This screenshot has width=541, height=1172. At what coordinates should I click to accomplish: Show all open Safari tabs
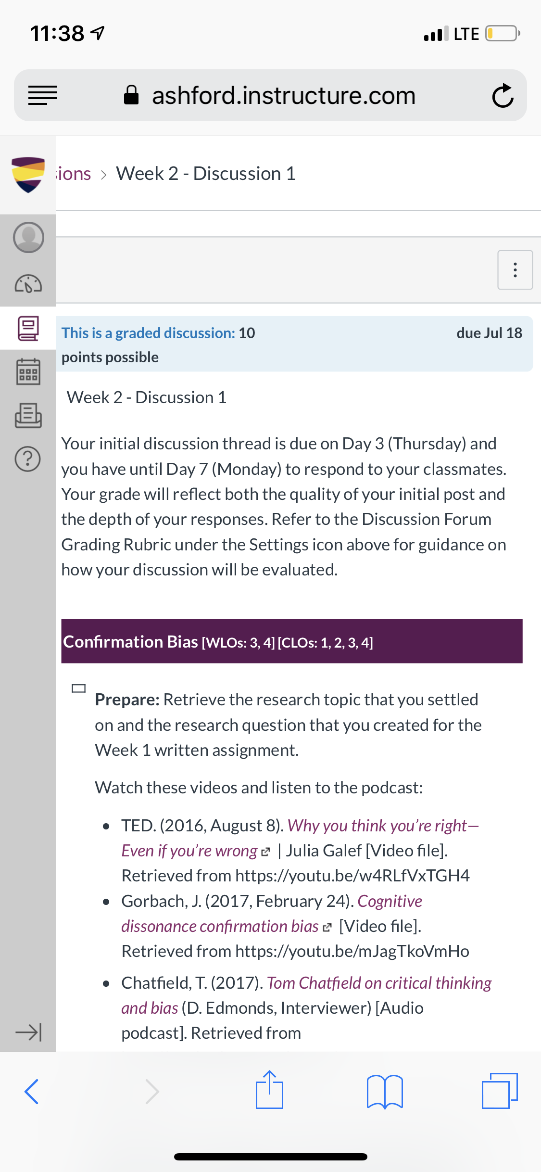[500, 1091]
